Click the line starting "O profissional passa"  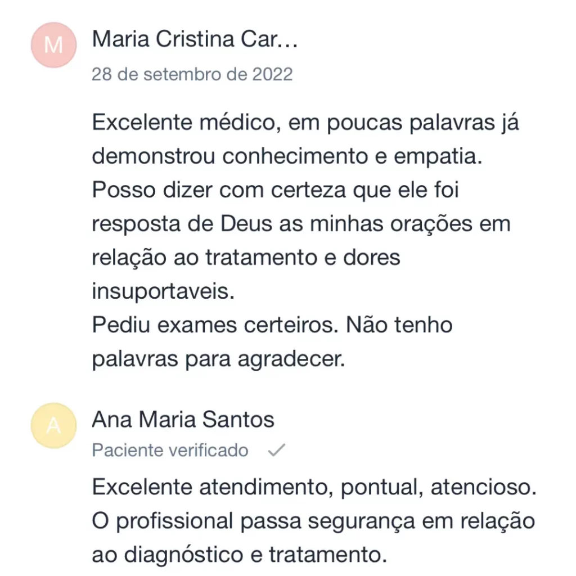coord(313,521)
